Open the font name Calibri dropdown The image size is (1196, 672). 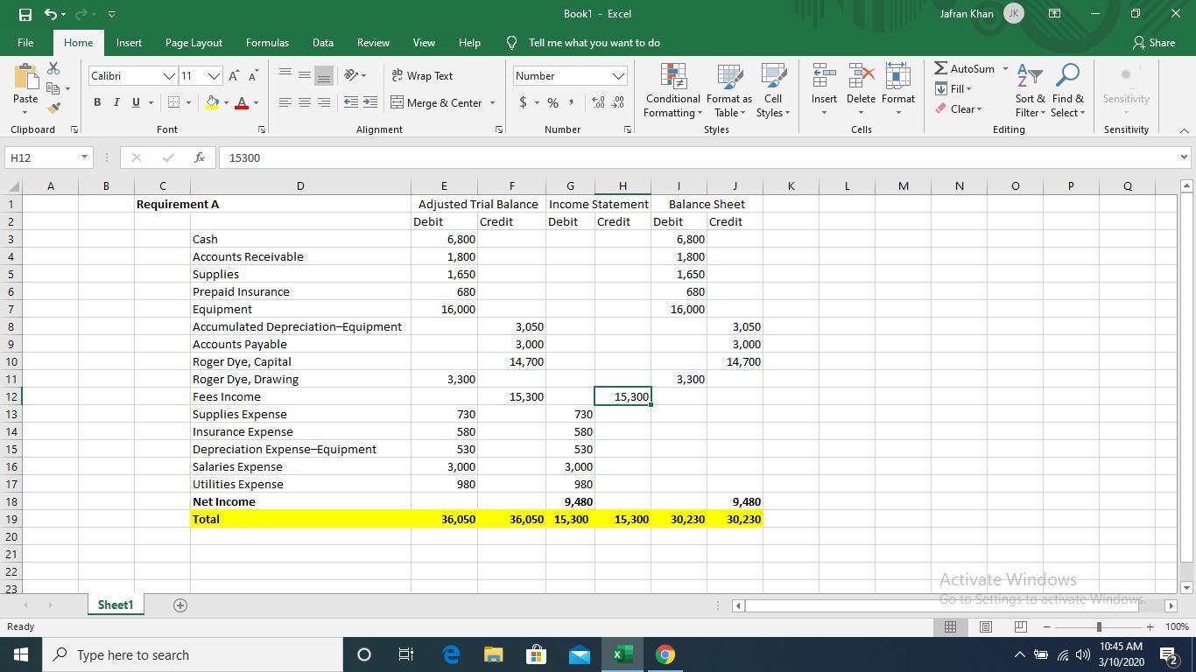(169, 76)
